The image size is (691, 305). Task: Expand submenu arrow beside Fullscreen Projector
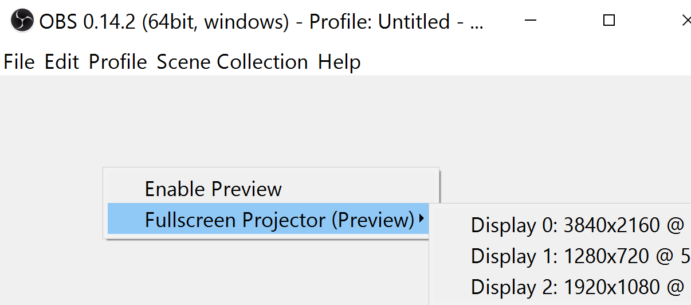click(x=422, y=218)
